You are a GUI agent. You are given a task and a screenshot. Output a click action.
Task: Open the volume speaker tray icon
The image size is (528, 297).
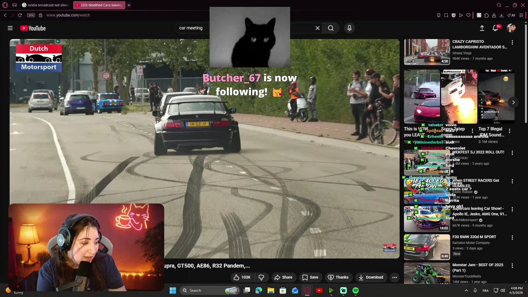coord(502,290)
